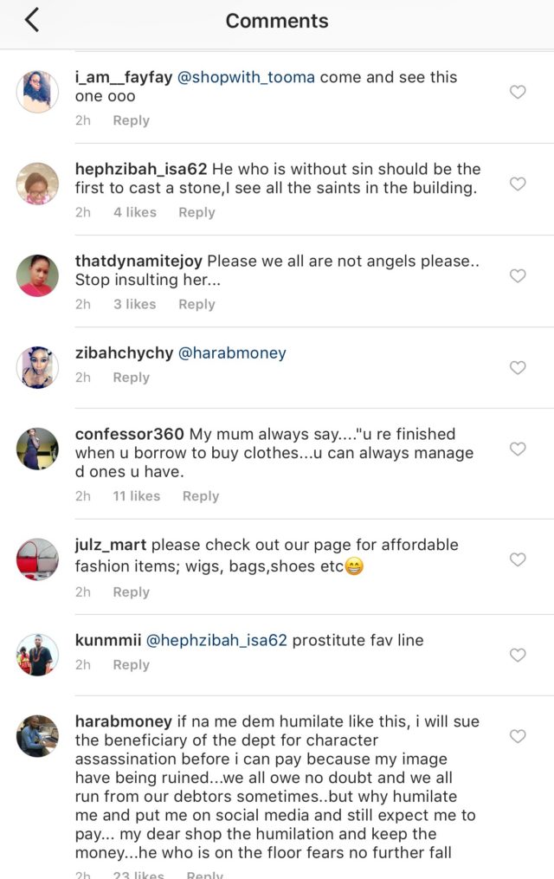Like the comment by i_am__fayfay
The height and width of the screenshot is (879, 554).
(518, 92)
